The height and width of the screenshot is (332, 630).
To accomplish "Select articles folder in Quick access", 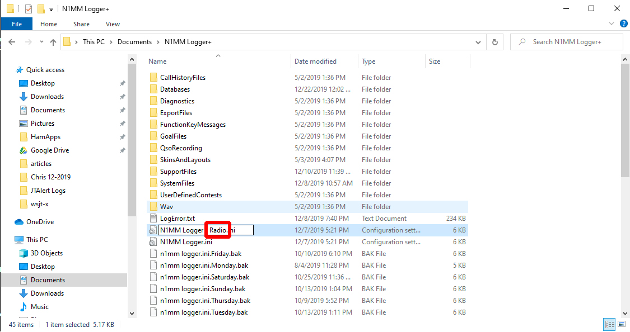I will coord(41,164).
